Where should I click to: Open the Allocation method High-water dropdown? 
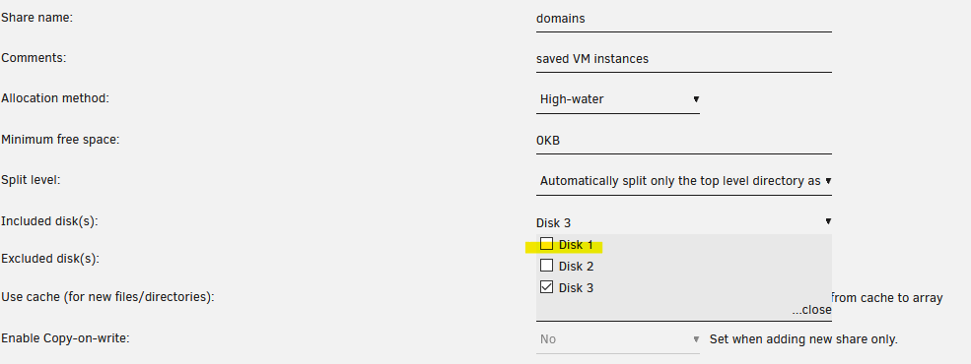[618, 99]
